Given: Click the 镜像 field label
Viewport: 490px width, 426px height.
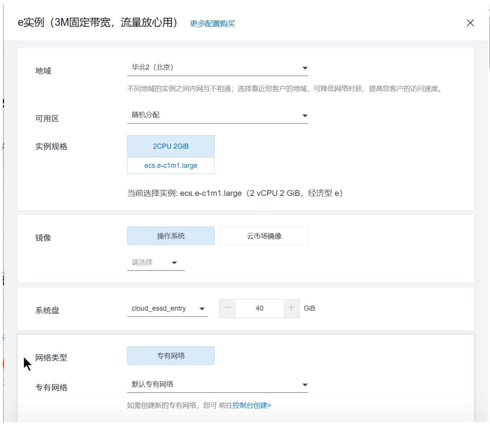Looking at the screenshot, I should pyautogui.click(x=43, y=238).
